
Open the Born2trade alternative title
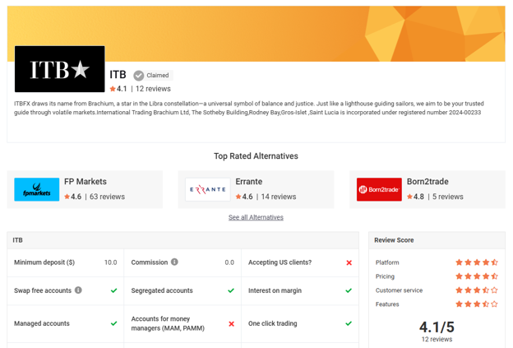pos(427,181)
